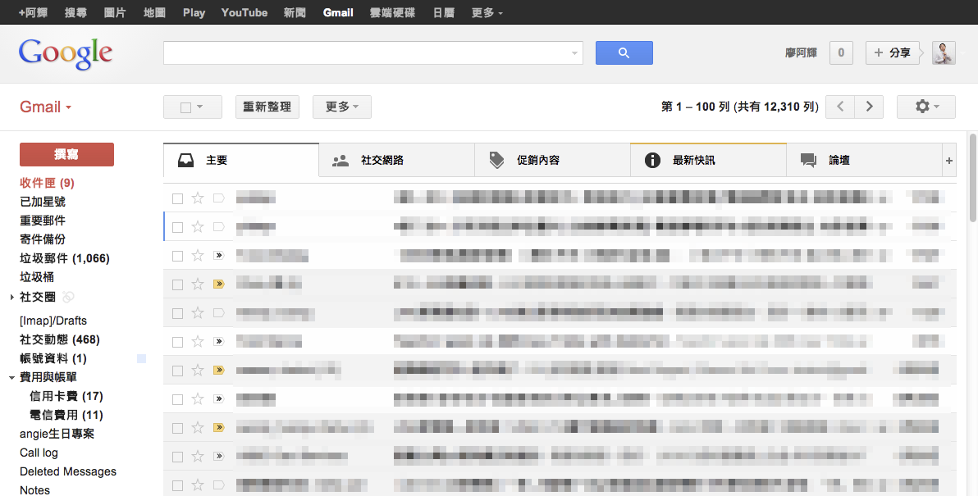Open YouTube from the top menu bar
Viewport: 978px width, 496px height.
pyautogui.click(x=244, y=12)
